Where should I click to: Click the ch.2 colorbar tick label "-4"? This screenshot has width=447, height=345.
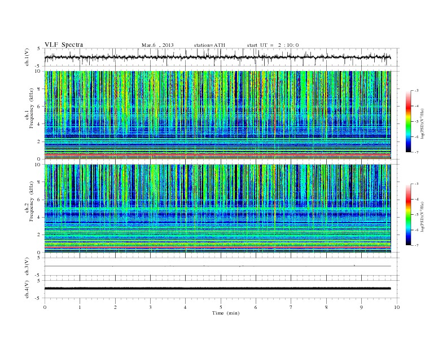pyautogui.click(x=417, y=199)
